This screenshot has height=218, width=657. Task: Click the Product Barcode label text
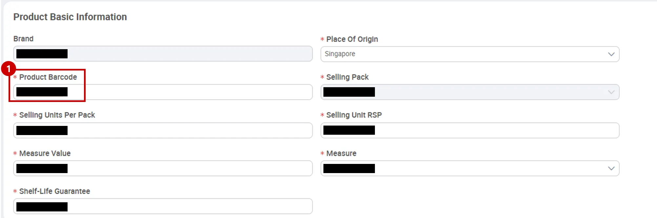tap(48, 77)
